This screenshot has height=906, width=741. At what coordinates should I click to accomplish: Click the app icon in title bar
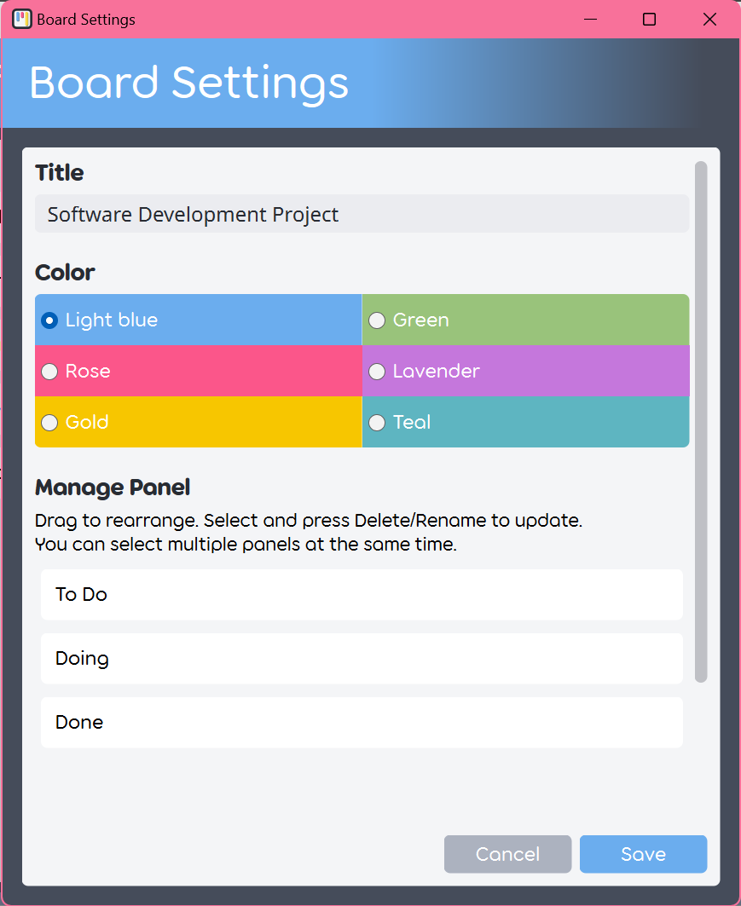(x=22, y=19)
